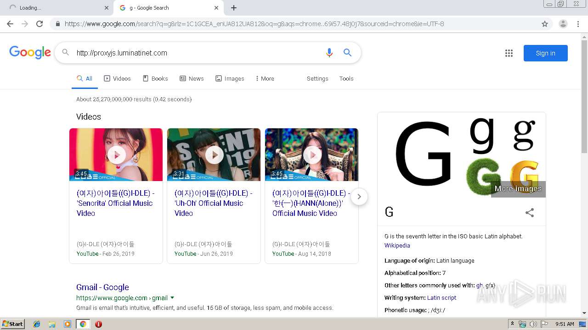Click the Sign in button
588x330 pixels.
tap(546, 53)
